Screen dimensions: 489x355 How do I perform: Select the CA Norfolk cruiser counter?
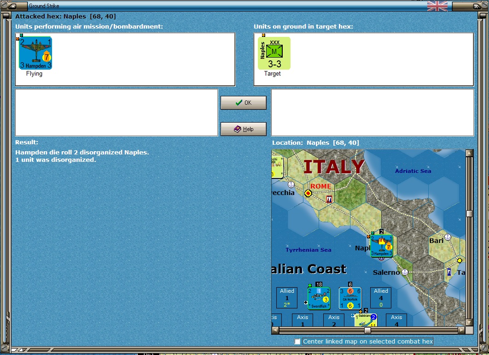click(x=350, y=298)
